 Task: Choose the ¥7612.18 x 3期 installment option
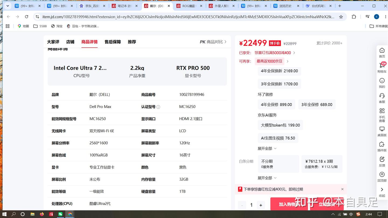pos(322,164)
